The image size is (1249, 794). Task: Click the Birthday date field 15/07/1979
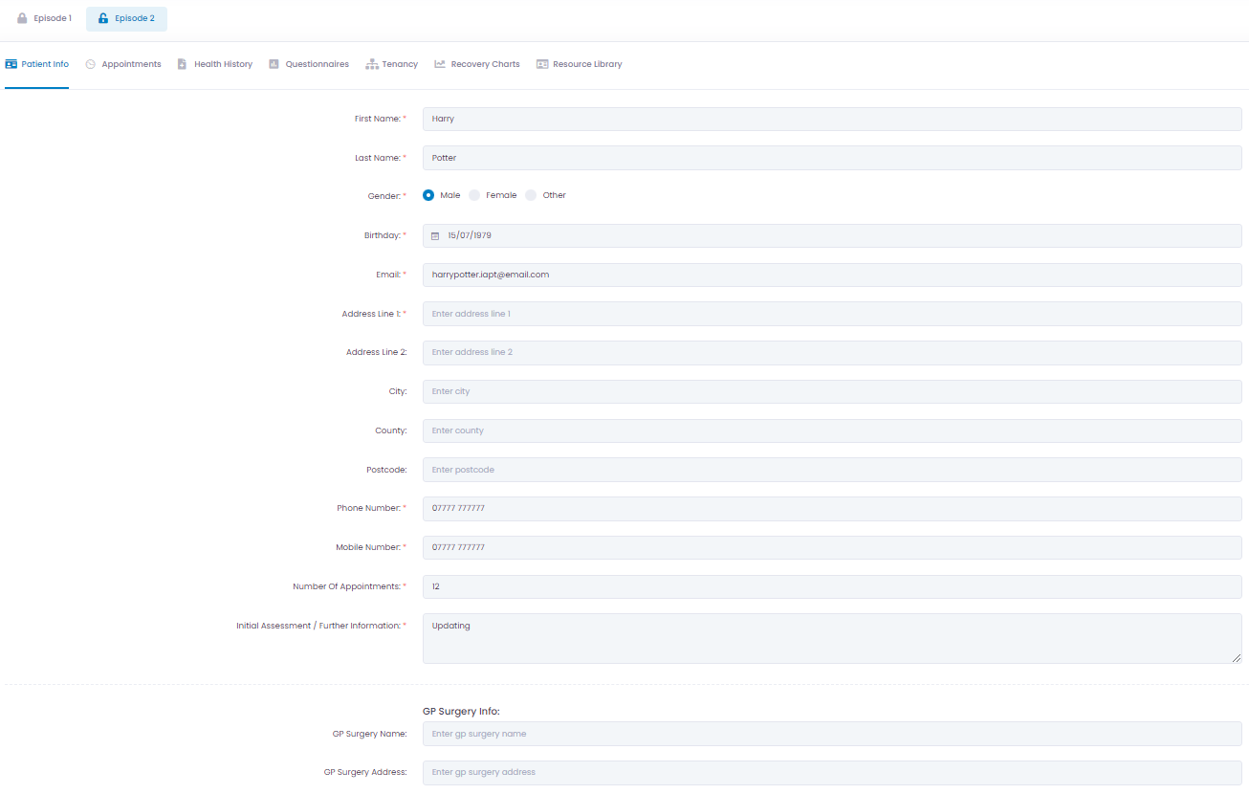832,235
